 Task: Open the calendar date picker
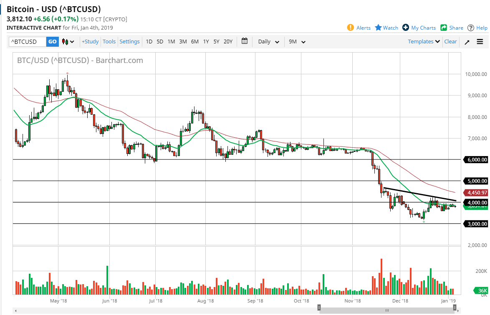245,41
